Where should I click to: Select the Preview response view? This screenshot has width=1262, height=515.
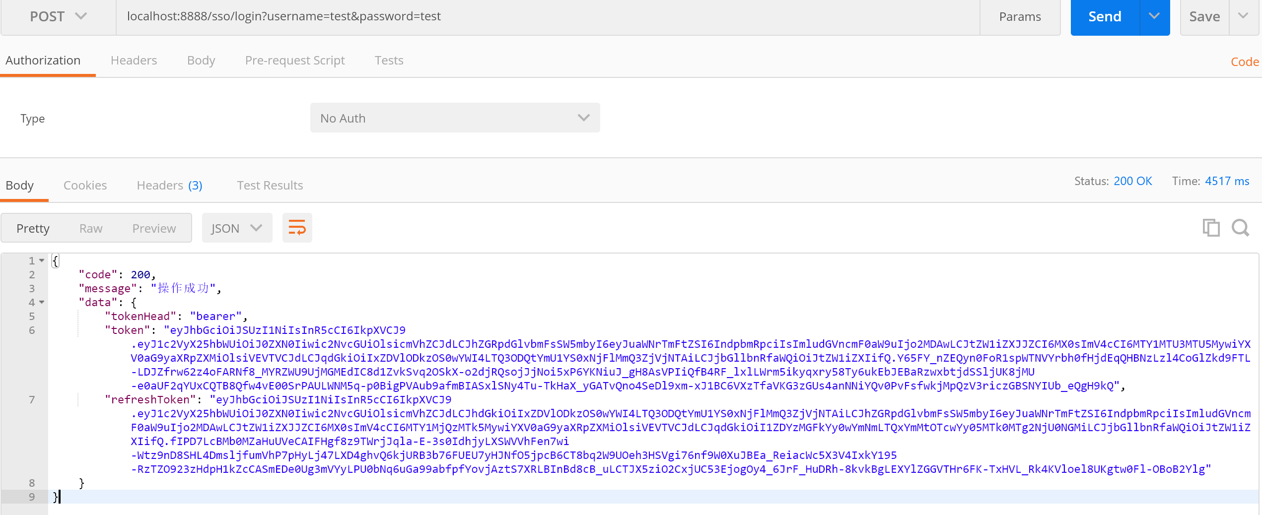(x=154, y=228)
